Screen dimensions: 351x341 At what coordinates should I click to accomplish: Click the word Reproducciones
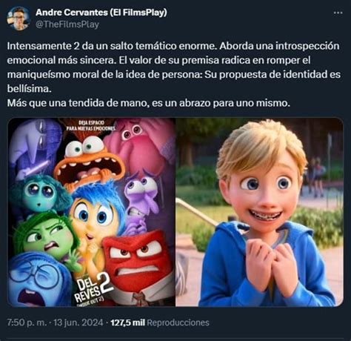click(178, 322)
